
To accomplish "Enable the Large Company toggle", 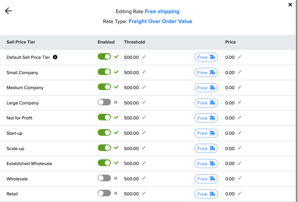I will (x=104, y=102).
